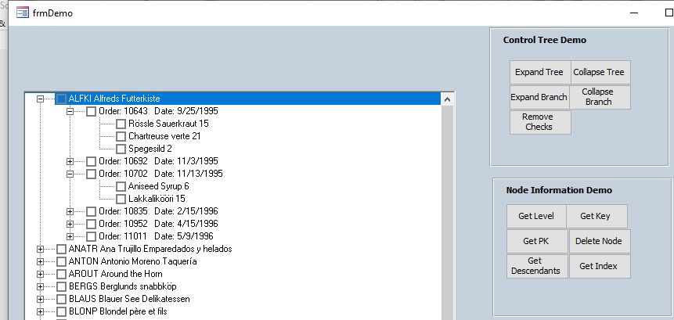This screenshot has width=674, height=320.
Task: Select the Rössle Sauerkraut 15 item
Action: tap(168, 124)
